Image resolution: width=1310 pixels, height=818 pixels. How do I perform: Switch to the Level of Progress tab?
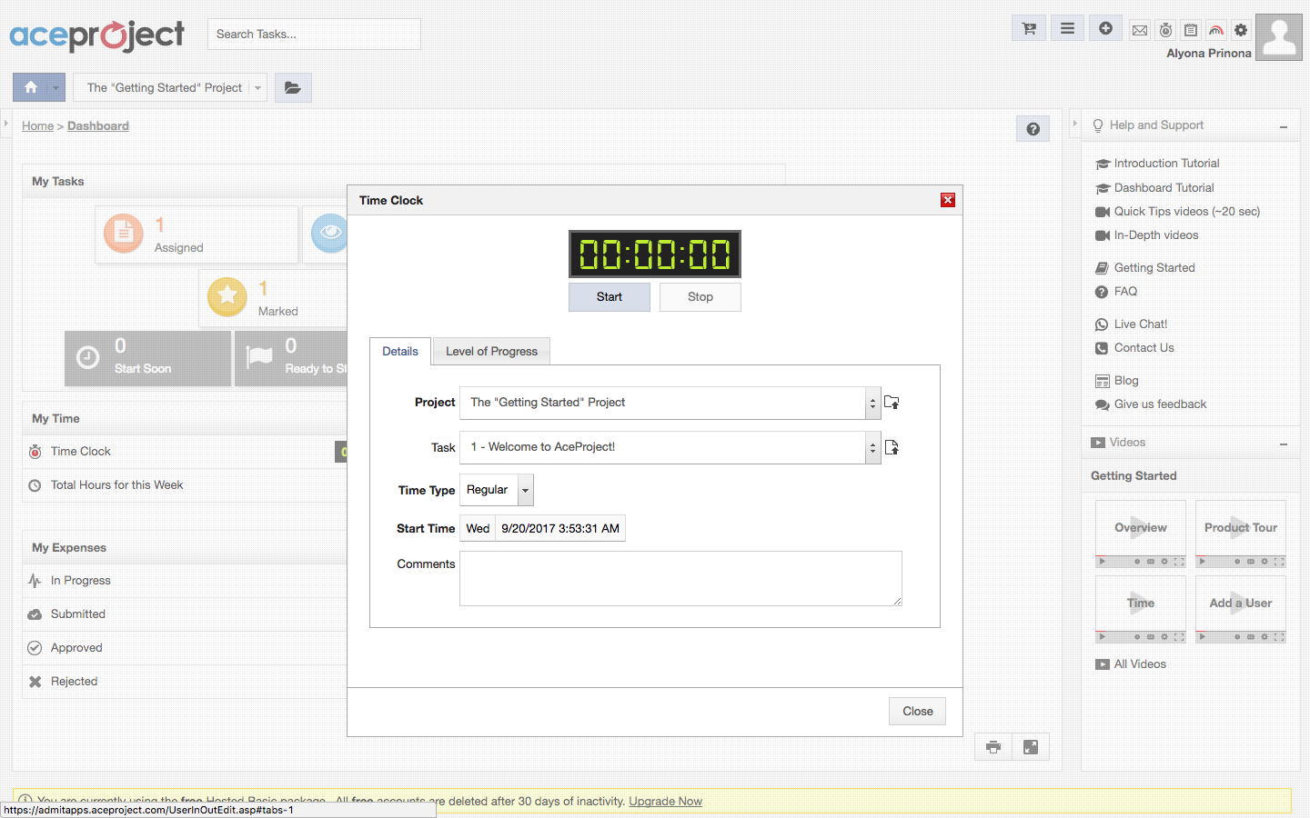[491, 352]
